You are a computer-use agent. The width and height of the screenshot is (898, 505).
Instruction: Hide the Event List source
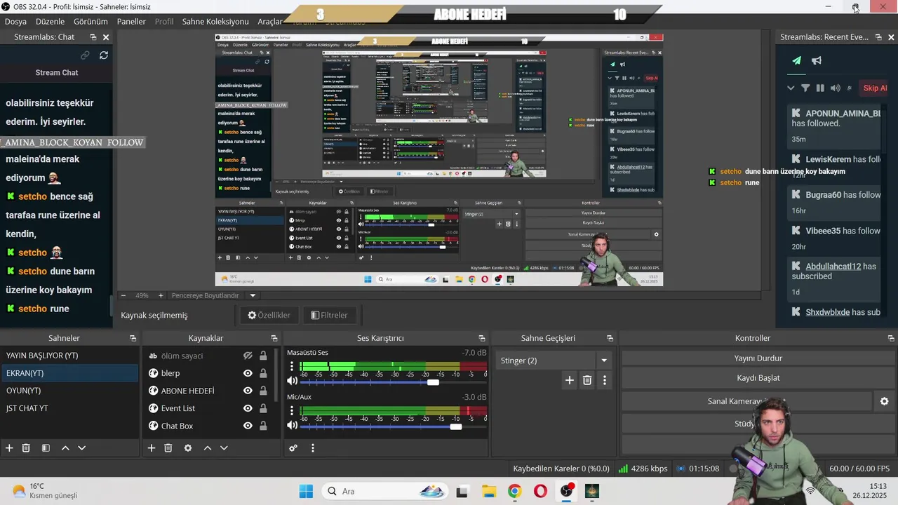pos(248,408)
